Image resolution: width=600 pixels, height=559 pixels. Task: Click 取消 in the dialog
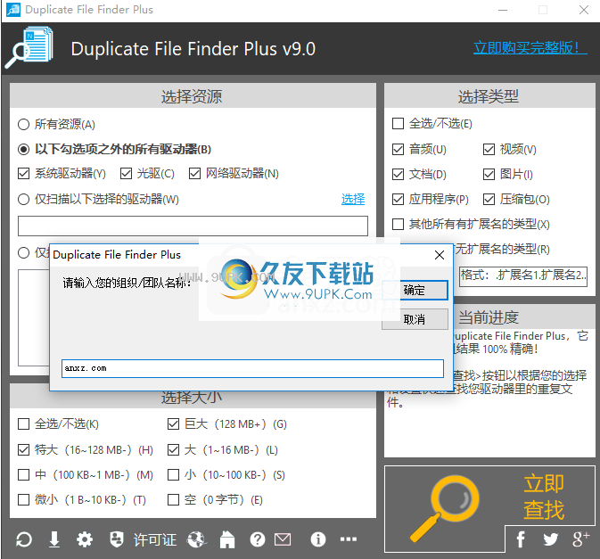(x=415, y=319)
